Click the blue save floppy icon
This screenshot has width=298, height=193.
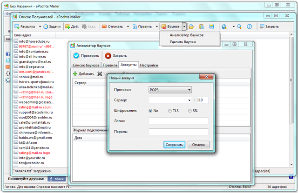pos(211,27)
